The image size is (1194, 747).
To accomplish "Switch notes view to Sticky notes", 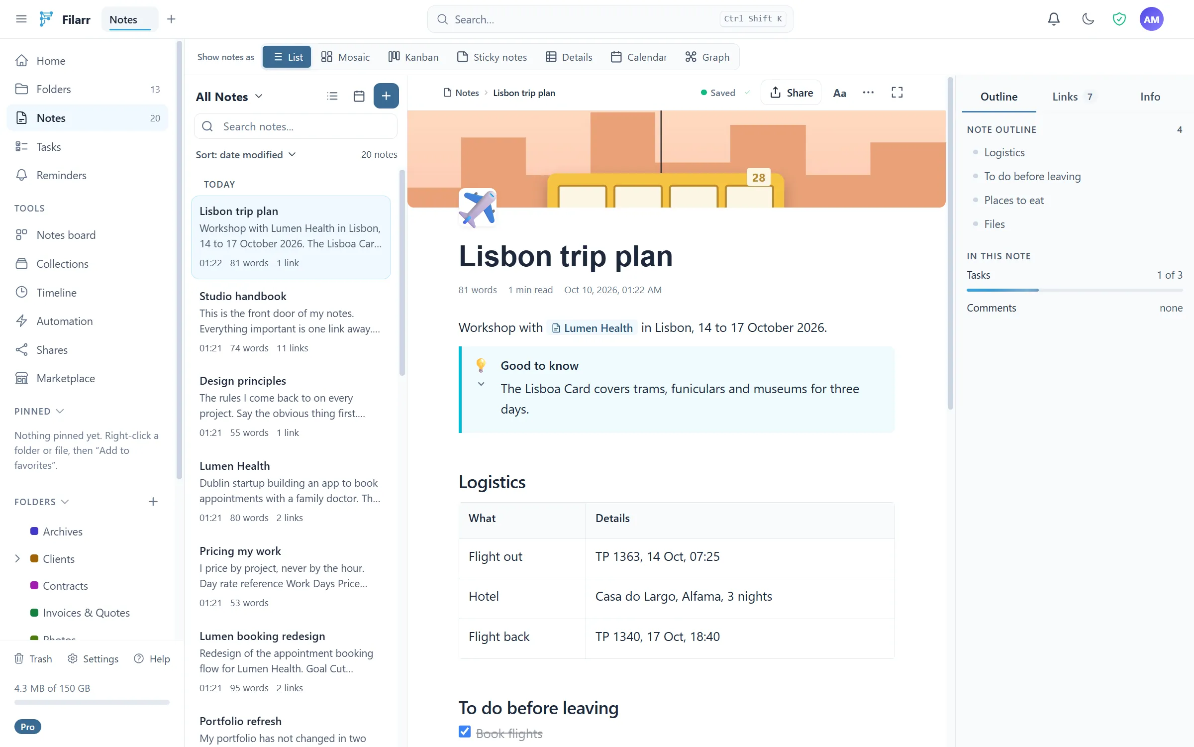I will click(492, 57).
